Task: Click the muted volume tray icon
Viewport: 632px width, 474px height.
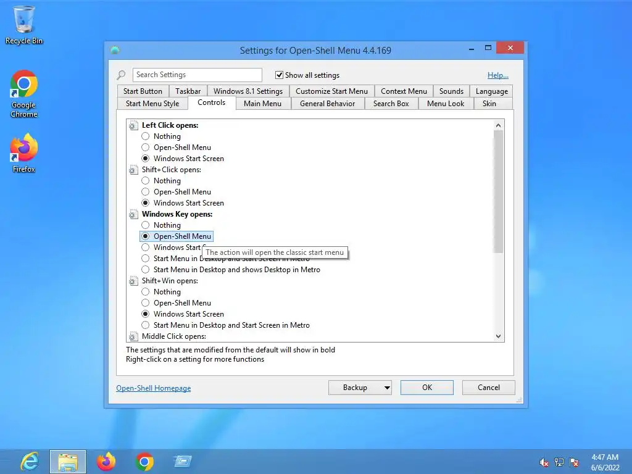Action: click(544, 462)
